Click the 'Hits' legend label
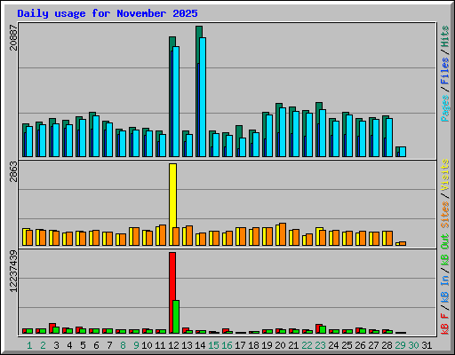 (445, 36)
